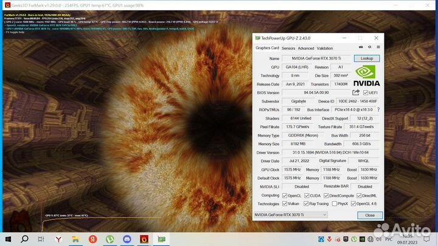Switch to FurMark taskbar icon
This screenshot has width=438, height=246.
pos(144,239)
